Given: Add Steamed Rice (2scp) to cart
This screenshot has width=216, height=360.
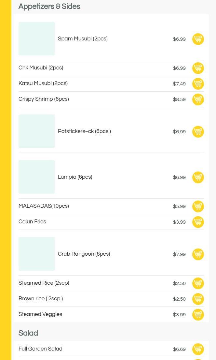Looking at the screenshot, I should 198,283.
